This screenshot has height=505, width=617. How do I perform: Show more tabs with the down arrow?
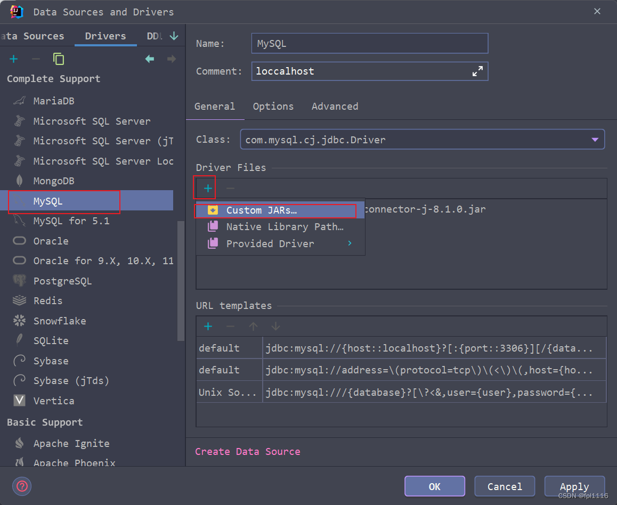click(174, 36)
